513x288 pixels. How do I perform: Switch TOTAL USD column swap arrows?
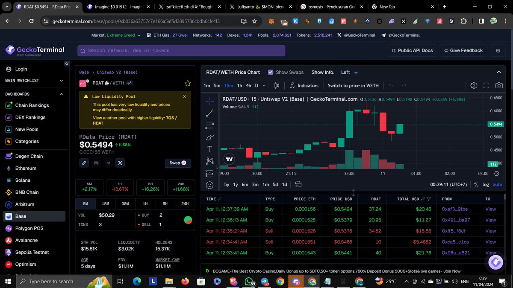click(423, 199)
